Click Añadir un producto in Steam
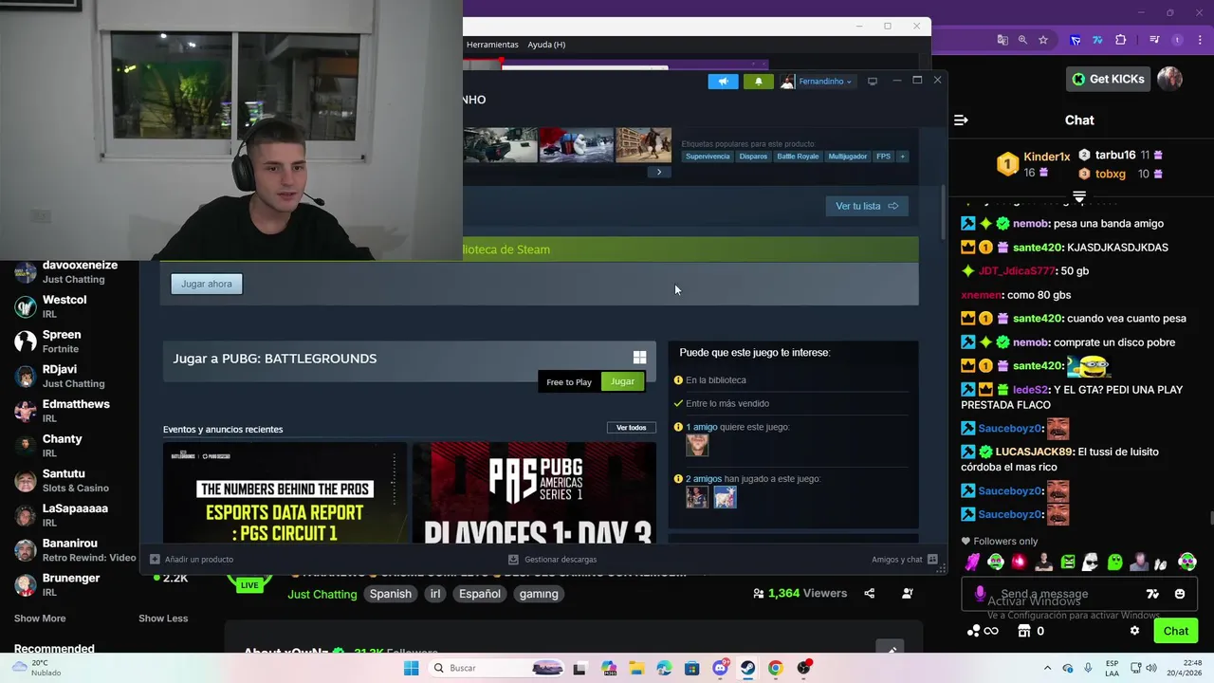 coord(192,560)
